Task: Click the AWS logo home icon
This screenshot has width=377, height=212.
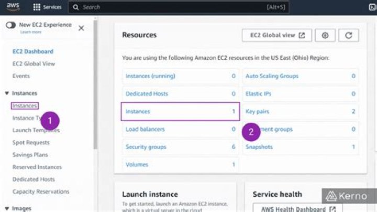Action: coord(13,7)
